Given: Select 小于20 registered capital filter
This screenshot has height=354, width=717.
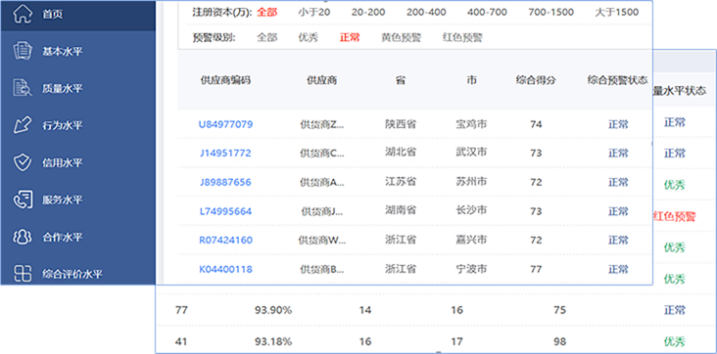Looking at the screenshot, I should [314, 13].
